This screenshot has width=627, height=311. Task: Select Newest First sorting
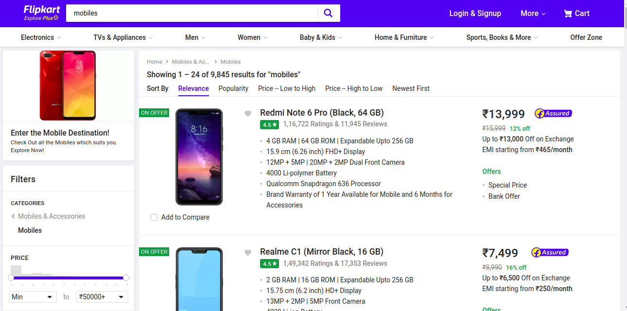[x=411, y=88]
